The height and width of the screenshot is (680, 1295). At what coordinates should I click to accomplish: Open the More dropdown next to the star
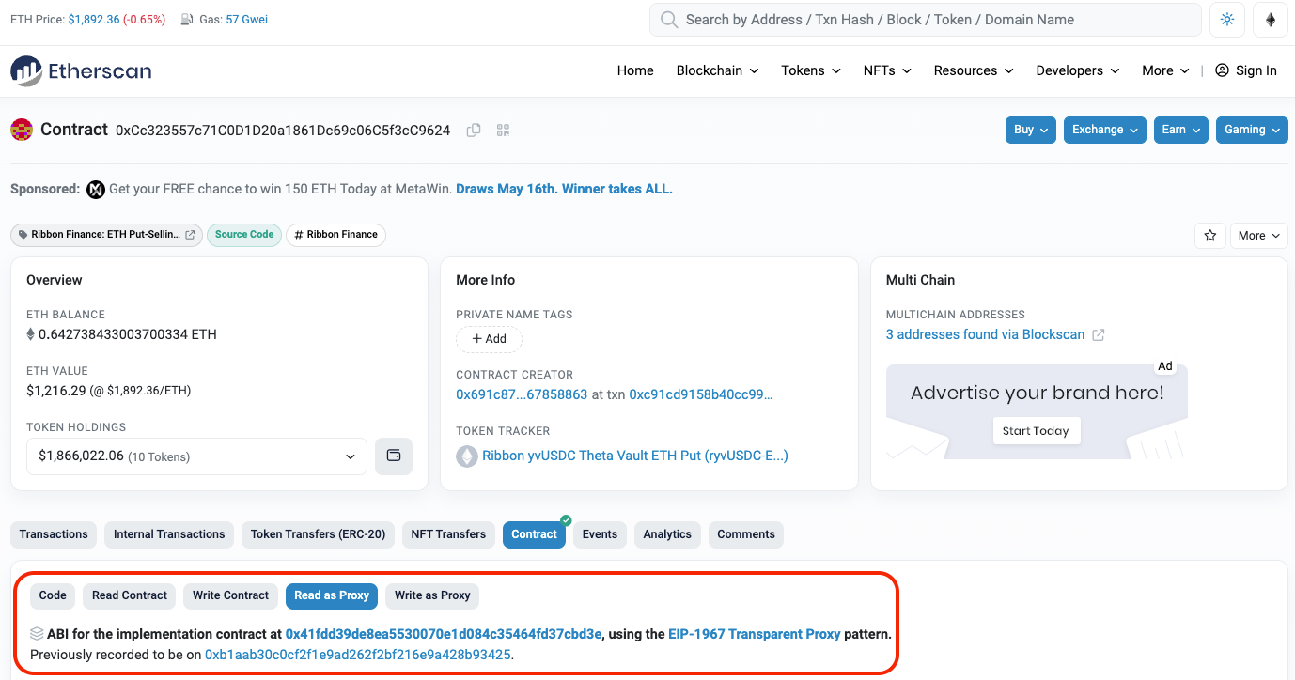[x=1258, y=236]
